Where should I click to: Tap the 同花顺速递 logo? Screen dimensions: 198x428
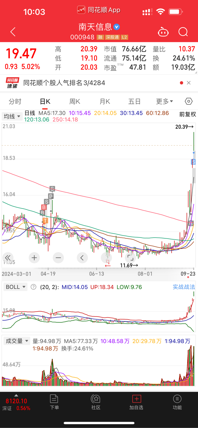tap(12, 83)
